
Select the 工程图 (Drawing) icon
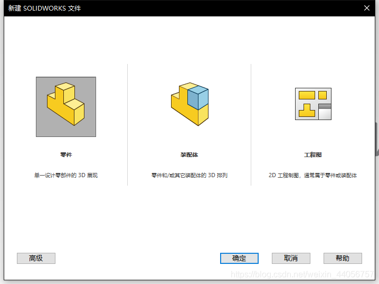(313, 104)
